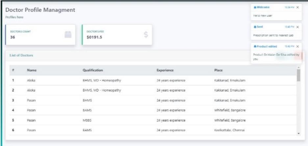The height and width of the screenshot is (146, 308).
Task: Click the bell icon on Sent notification
Action: pos(254,27)
